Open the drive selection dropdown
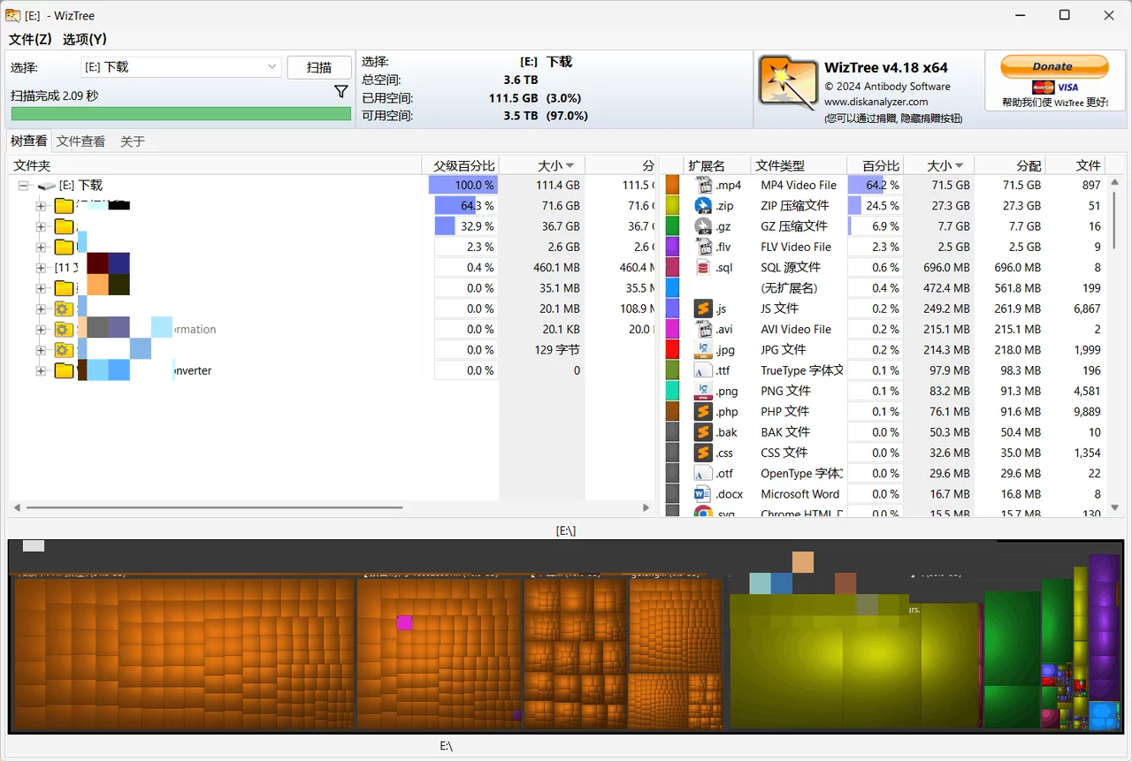This screenshot has height=762, width=1132. pos(272,67)
